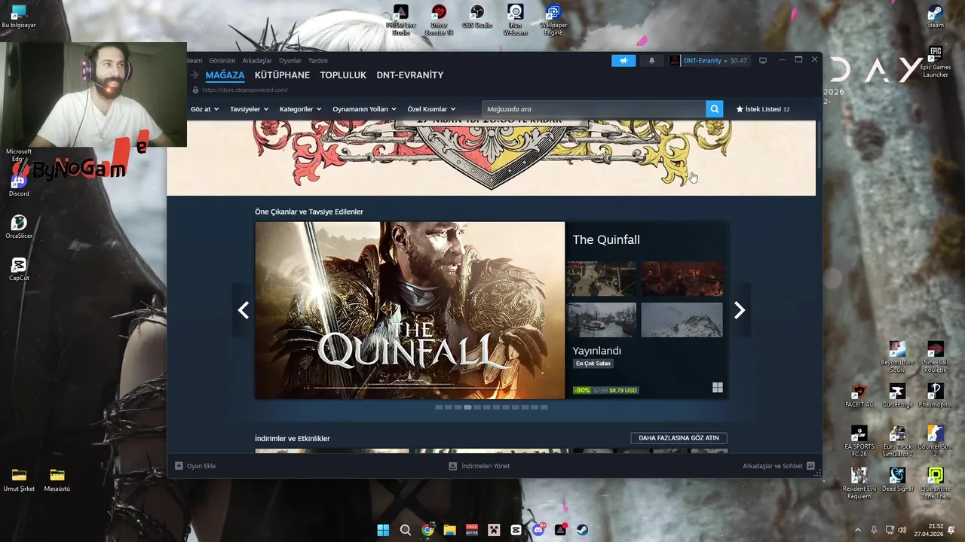This screenshot has width=965, height=542.
Task: Open Quarantine Zone desktop shortcut
Action: tap(935, 483)
